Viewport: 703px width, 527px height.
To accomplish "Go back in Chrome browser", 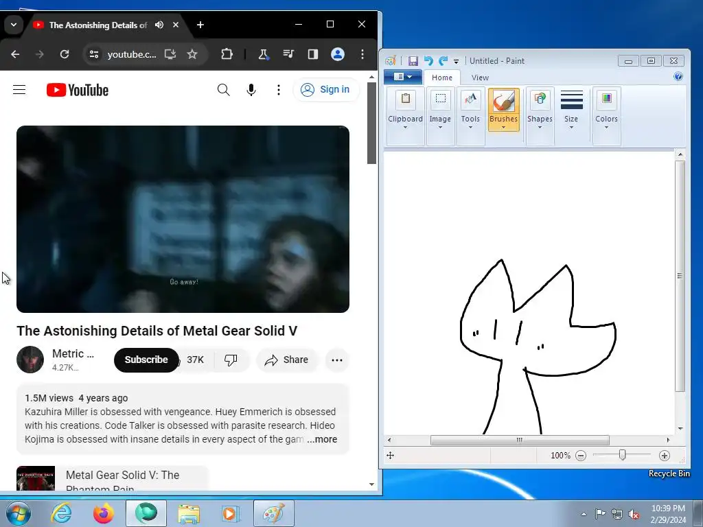I will [15, 54].
